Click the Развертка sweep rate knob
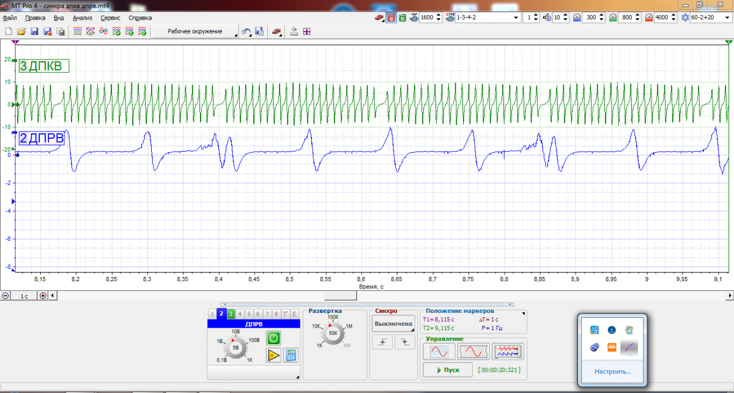734x393 pixels. [x=334, y=333]
